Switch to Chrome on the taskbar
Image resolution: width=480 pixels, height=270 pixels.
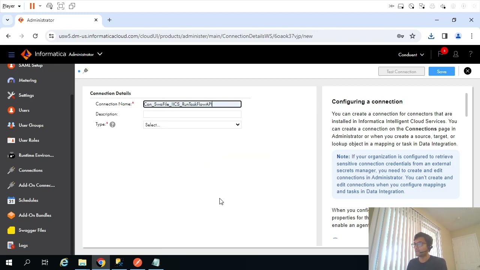tap(101, 262)
